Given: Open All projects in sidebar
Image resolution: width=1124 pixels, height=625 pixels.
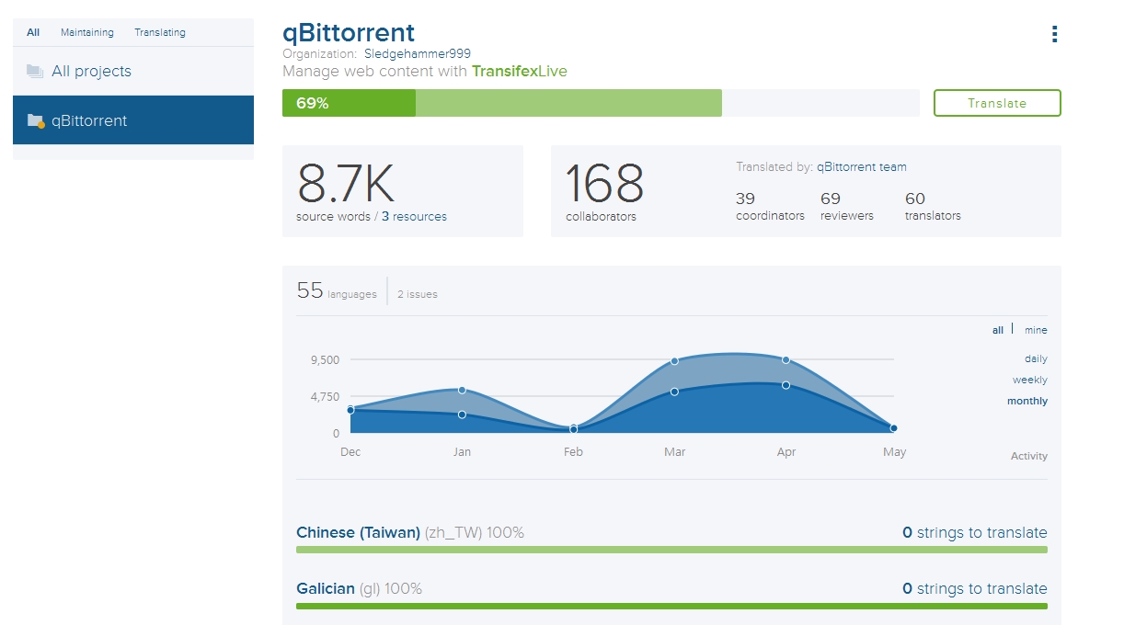Looking at the screenshot, I should [133, 71].
